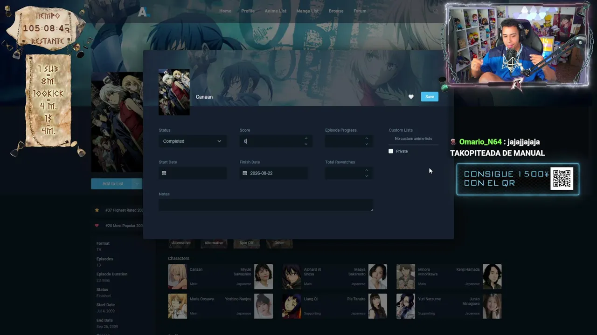Image resolution: width=597 pixels, height=335 pixels.
Task: Click the name Yuri Natsume
Action: tap(430, 299)
